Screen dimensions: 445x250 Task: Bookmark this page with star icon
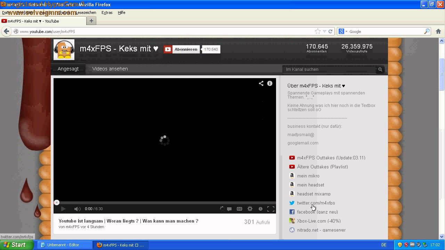coord(317,31)
